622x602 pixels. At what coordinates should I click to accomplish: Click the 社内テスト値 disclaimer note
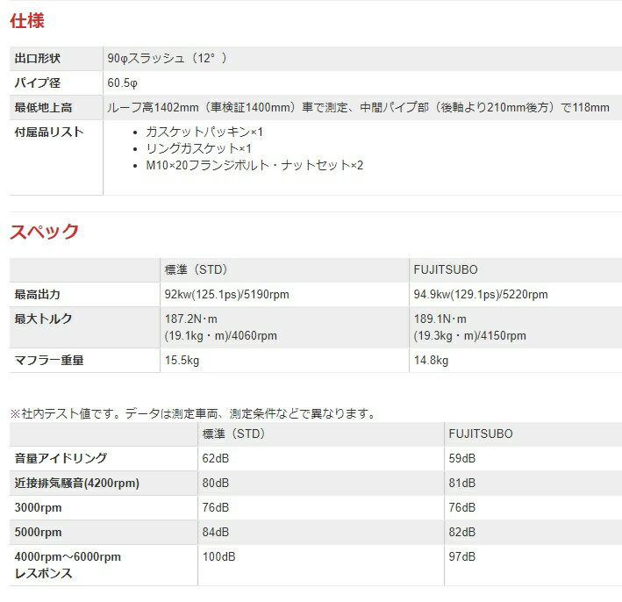pyautogui.click(x=192, y=412)
